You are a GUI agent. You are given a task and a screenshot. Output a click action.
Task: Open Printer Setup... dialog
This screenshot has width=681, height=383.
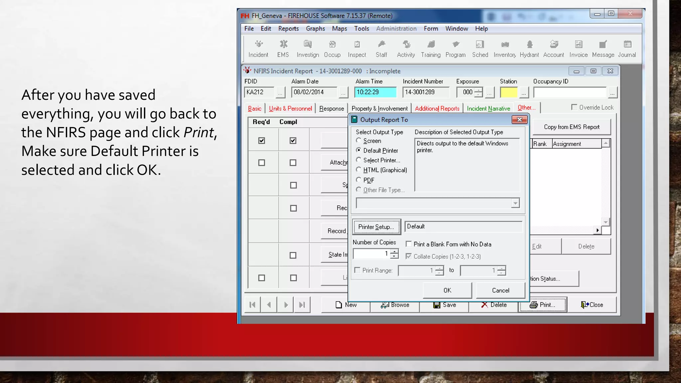376,227
